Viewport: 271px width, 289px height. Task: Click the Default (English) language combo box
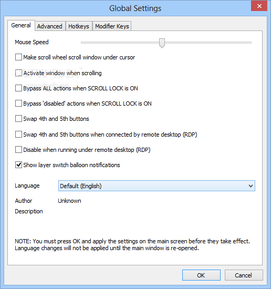pos(157,186)
